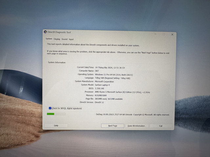Screen dimensions: 210x157
Task: Click the 'System Manufacturer:' label
Action: [x=84, y=81]
